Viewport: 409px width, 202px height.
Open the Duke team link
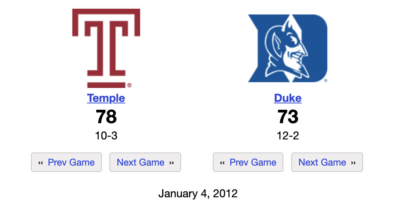tap(288, 98)
